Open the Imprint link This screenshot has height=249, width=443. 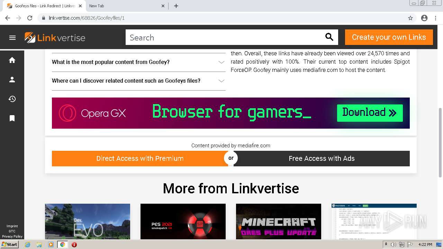12,226
